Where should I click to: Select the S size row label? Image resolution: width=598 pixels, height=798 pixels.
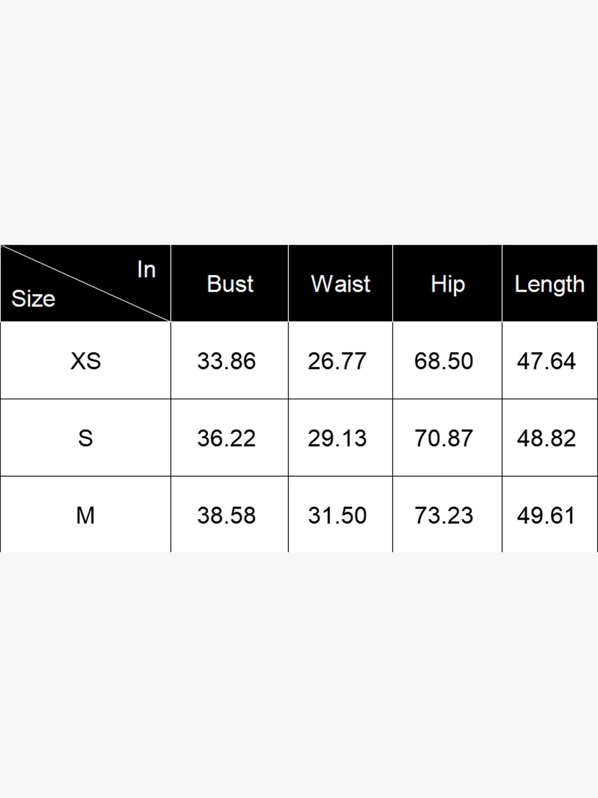point(85,438)
